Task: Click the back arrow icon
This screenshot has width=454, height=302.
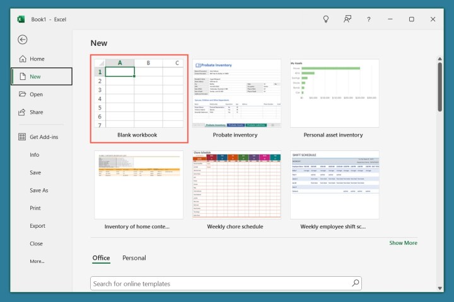Action: (23, 40)
